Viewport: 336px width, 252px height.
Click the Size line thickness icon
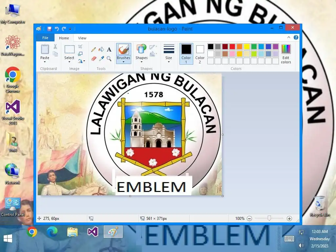(x=169, y=49)
